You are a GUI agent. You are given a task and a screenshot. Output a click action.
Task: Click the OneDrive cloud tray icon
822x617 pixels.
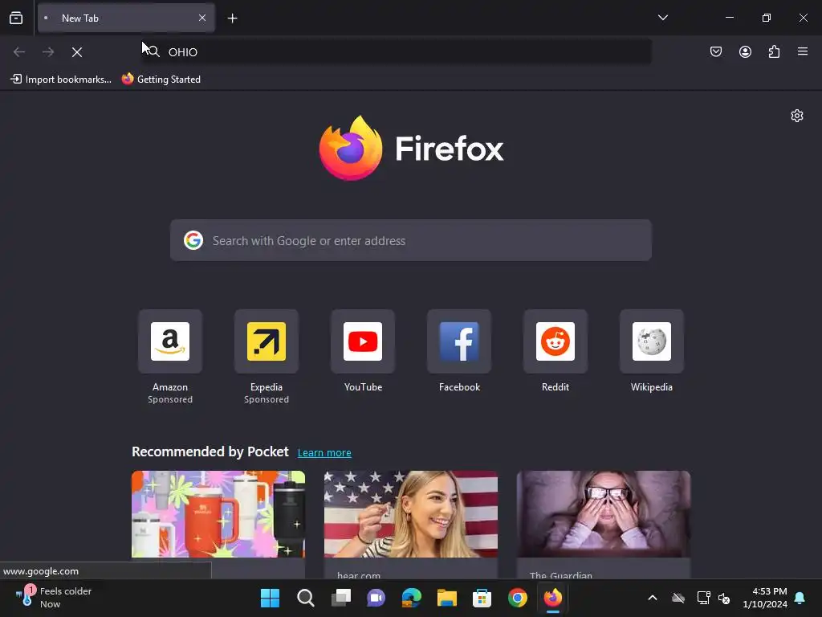pos(678,598)
